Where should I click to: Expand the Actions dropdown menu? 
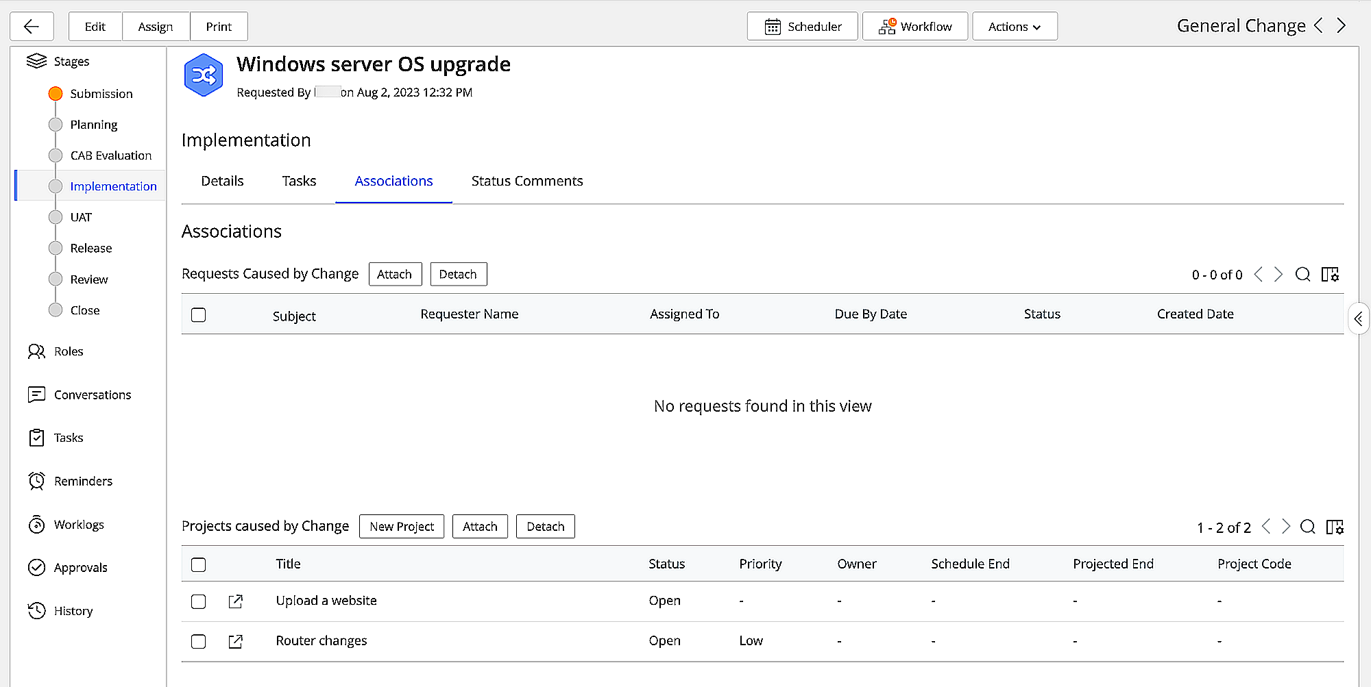pos(1015,27)
